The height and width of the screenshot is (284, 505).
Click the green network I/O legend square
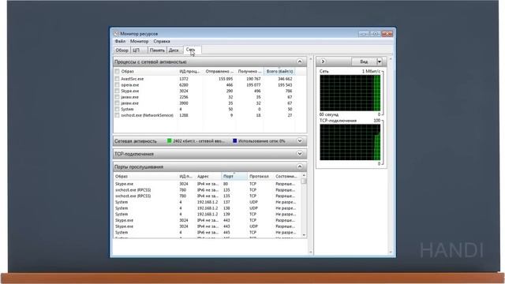coord(169,140)
